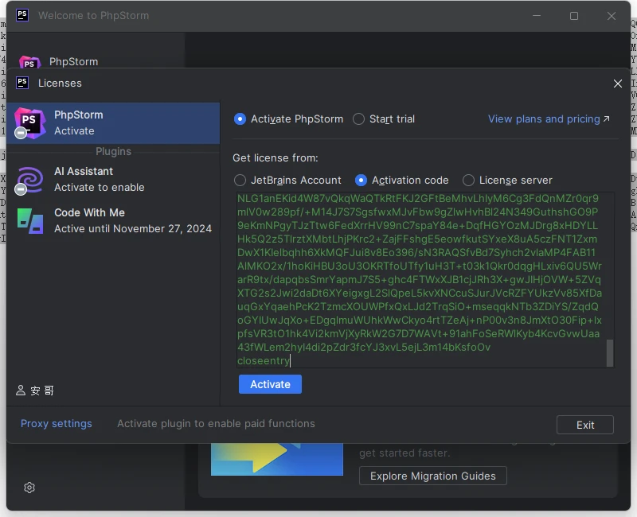Open View plans and pricing link
Image resolution: width=637 pixels, height=517 pixels.
pyautogui.click(x=549, y=119)
